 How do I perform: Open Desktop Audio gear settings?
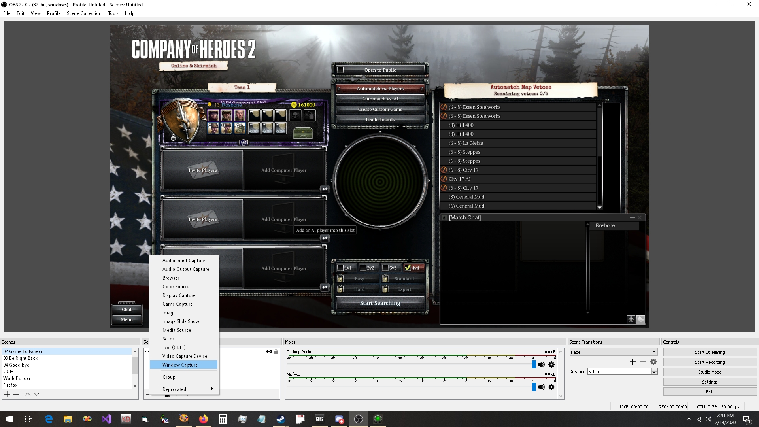551,365
